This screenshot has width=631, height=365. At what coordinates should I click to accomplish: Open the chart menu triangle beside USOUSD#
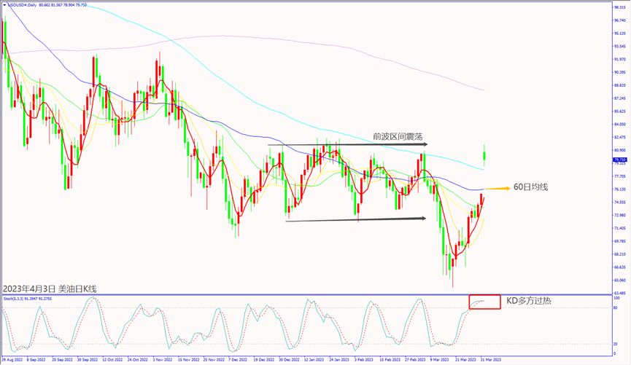point(4,4)
